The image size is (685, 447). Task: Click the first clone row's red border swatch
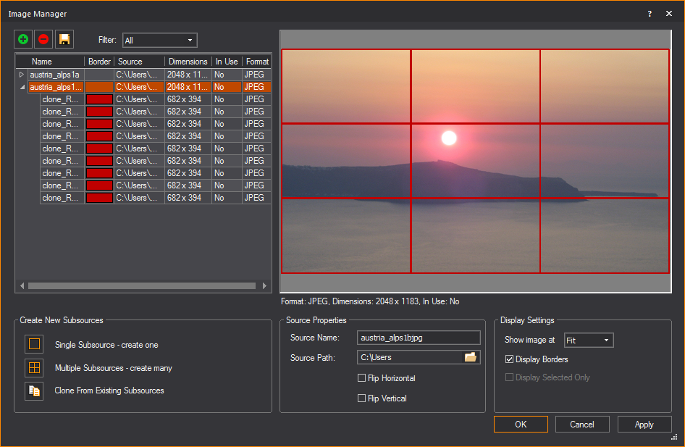tap(99, 99)
